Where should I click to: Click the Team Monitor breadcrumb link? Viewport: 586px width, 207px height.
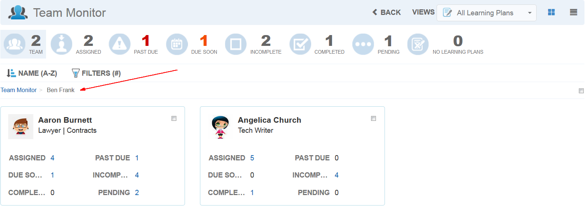(x=19, y=90)
